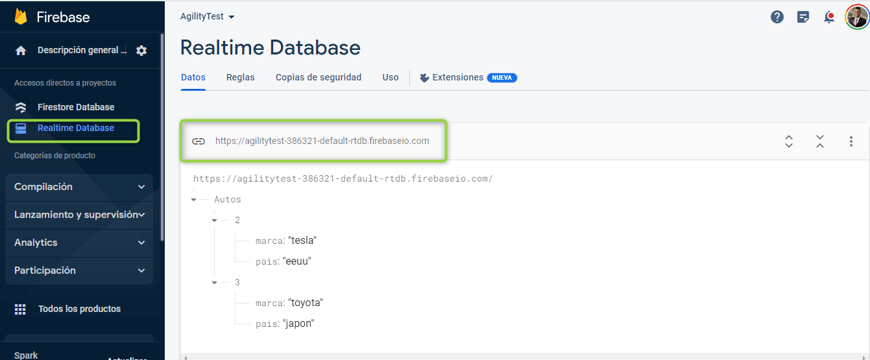Open the AgilityTest project dropdown
This screenshot has height=360, width=870.
[x=208, y=17]
